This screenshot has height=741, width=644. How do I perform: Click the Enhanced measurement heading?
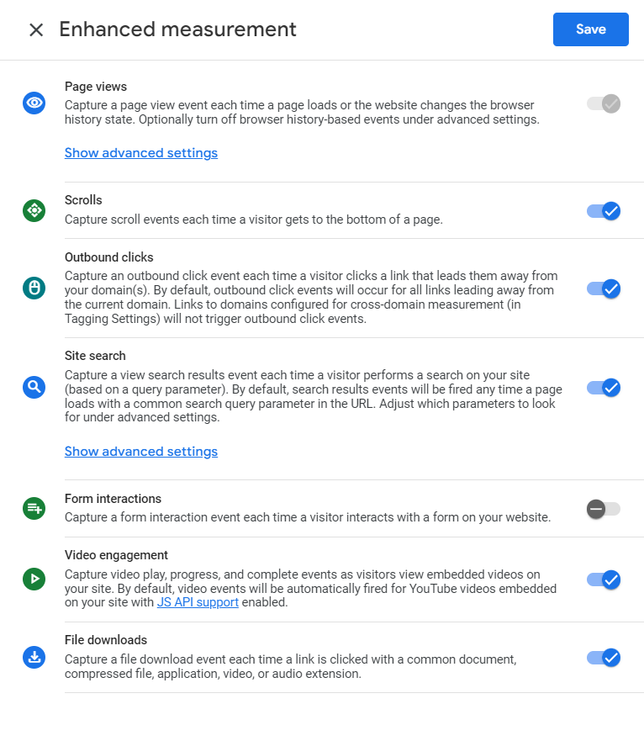(x=177, y=29)
